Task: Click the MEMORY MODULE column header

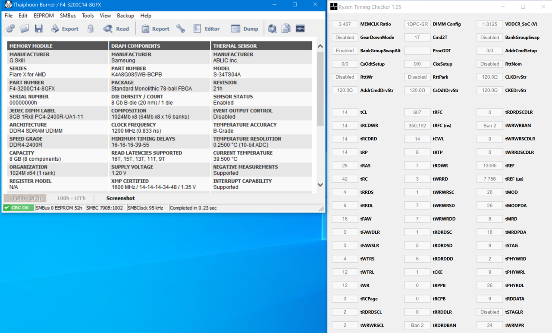Action: [58, 46]
